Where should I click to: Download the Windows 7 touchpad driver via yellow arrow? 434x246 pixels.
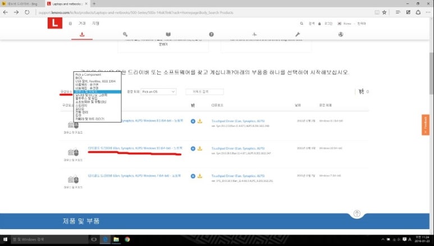(200, 176)
